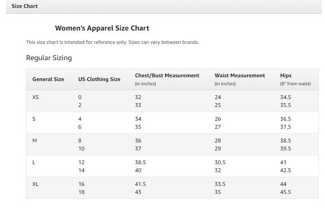This screenshot has height=221, width=325.
Task: Click the "(8" from waist)" hips subtitle
Action: pos(295,84)
